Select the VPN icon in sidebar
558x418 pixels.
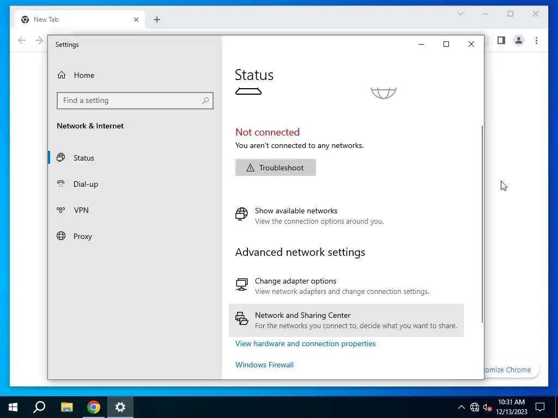pos(61,210)
